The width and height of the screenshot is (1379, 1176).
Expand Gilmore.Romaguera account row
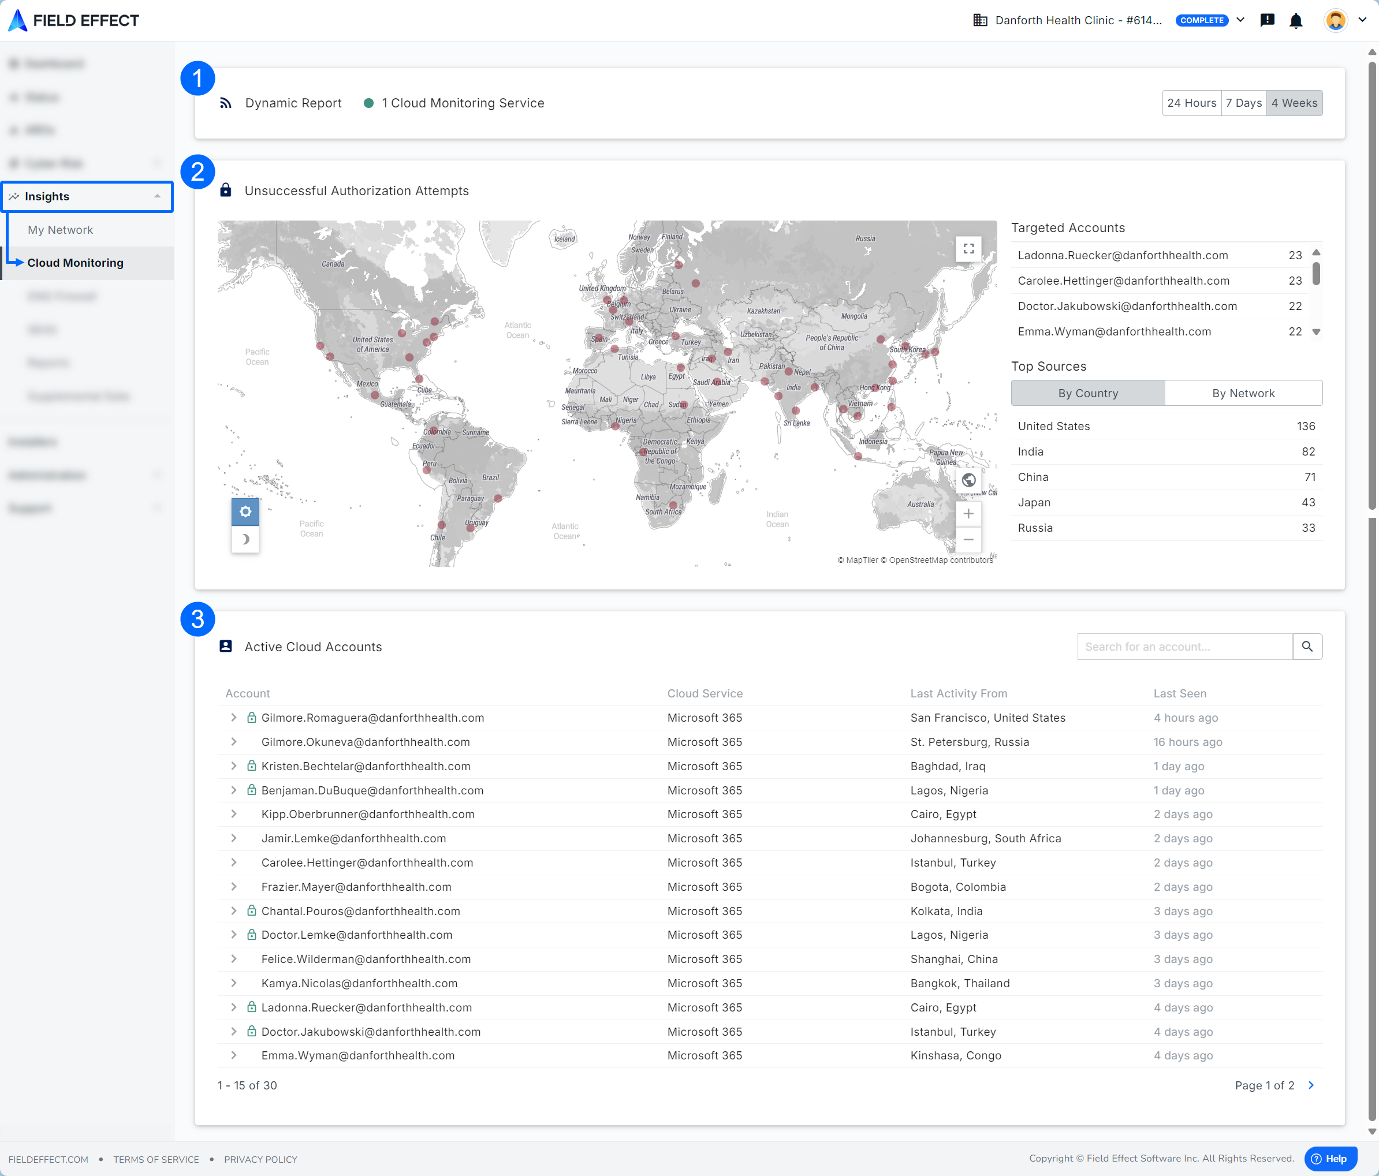tap(234, 718)
